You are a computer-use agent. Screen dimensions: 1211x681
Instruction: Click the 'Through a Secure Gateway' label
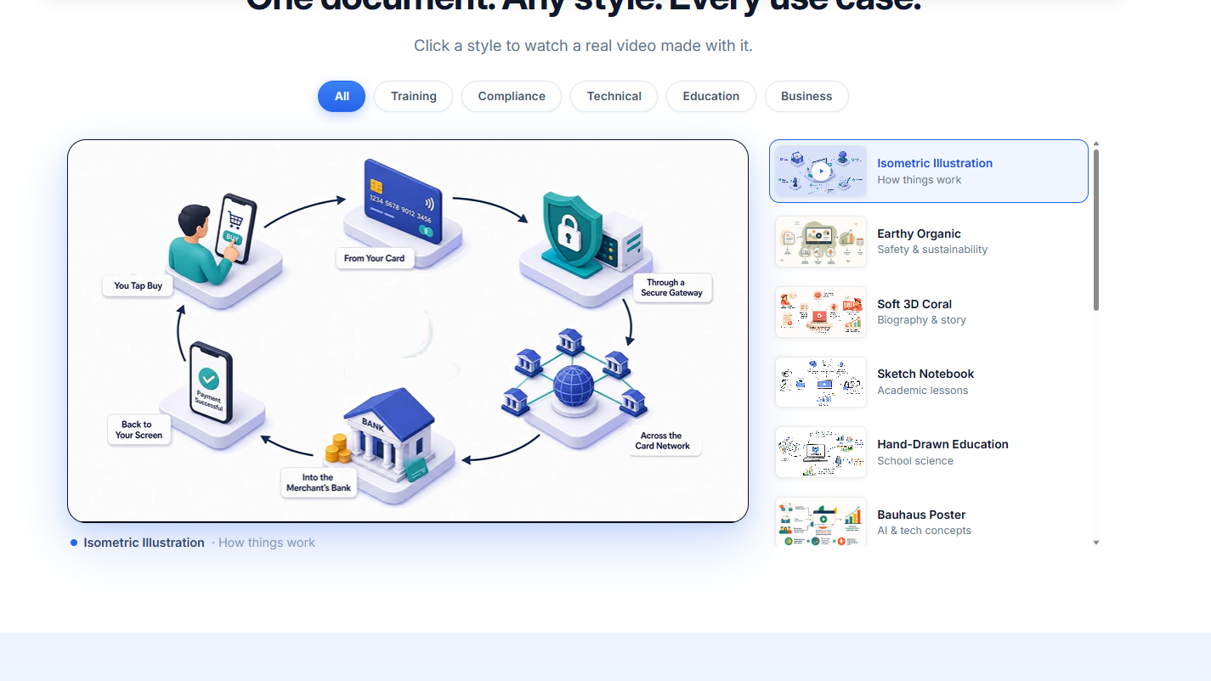point(671,288)
